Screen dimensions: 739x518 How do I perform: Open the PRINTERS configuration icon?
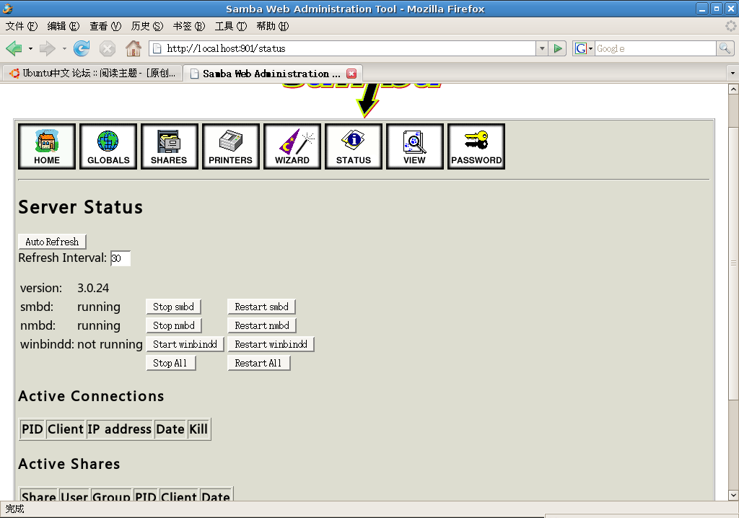[230, 146]
